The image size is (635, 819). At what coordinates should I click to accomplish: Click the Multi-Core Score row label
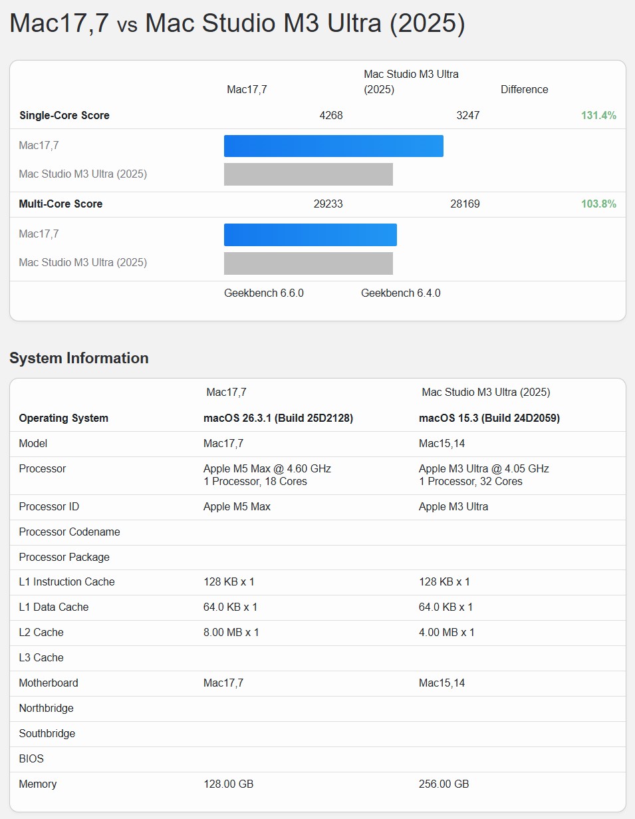(x=61, y=204)
